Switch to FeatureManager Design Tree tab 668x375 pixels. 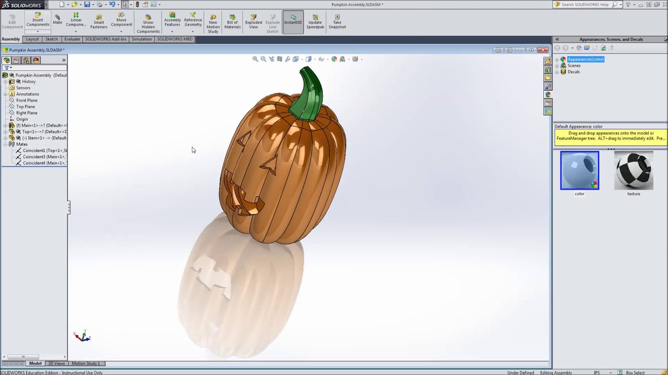(x=6, y=60)
